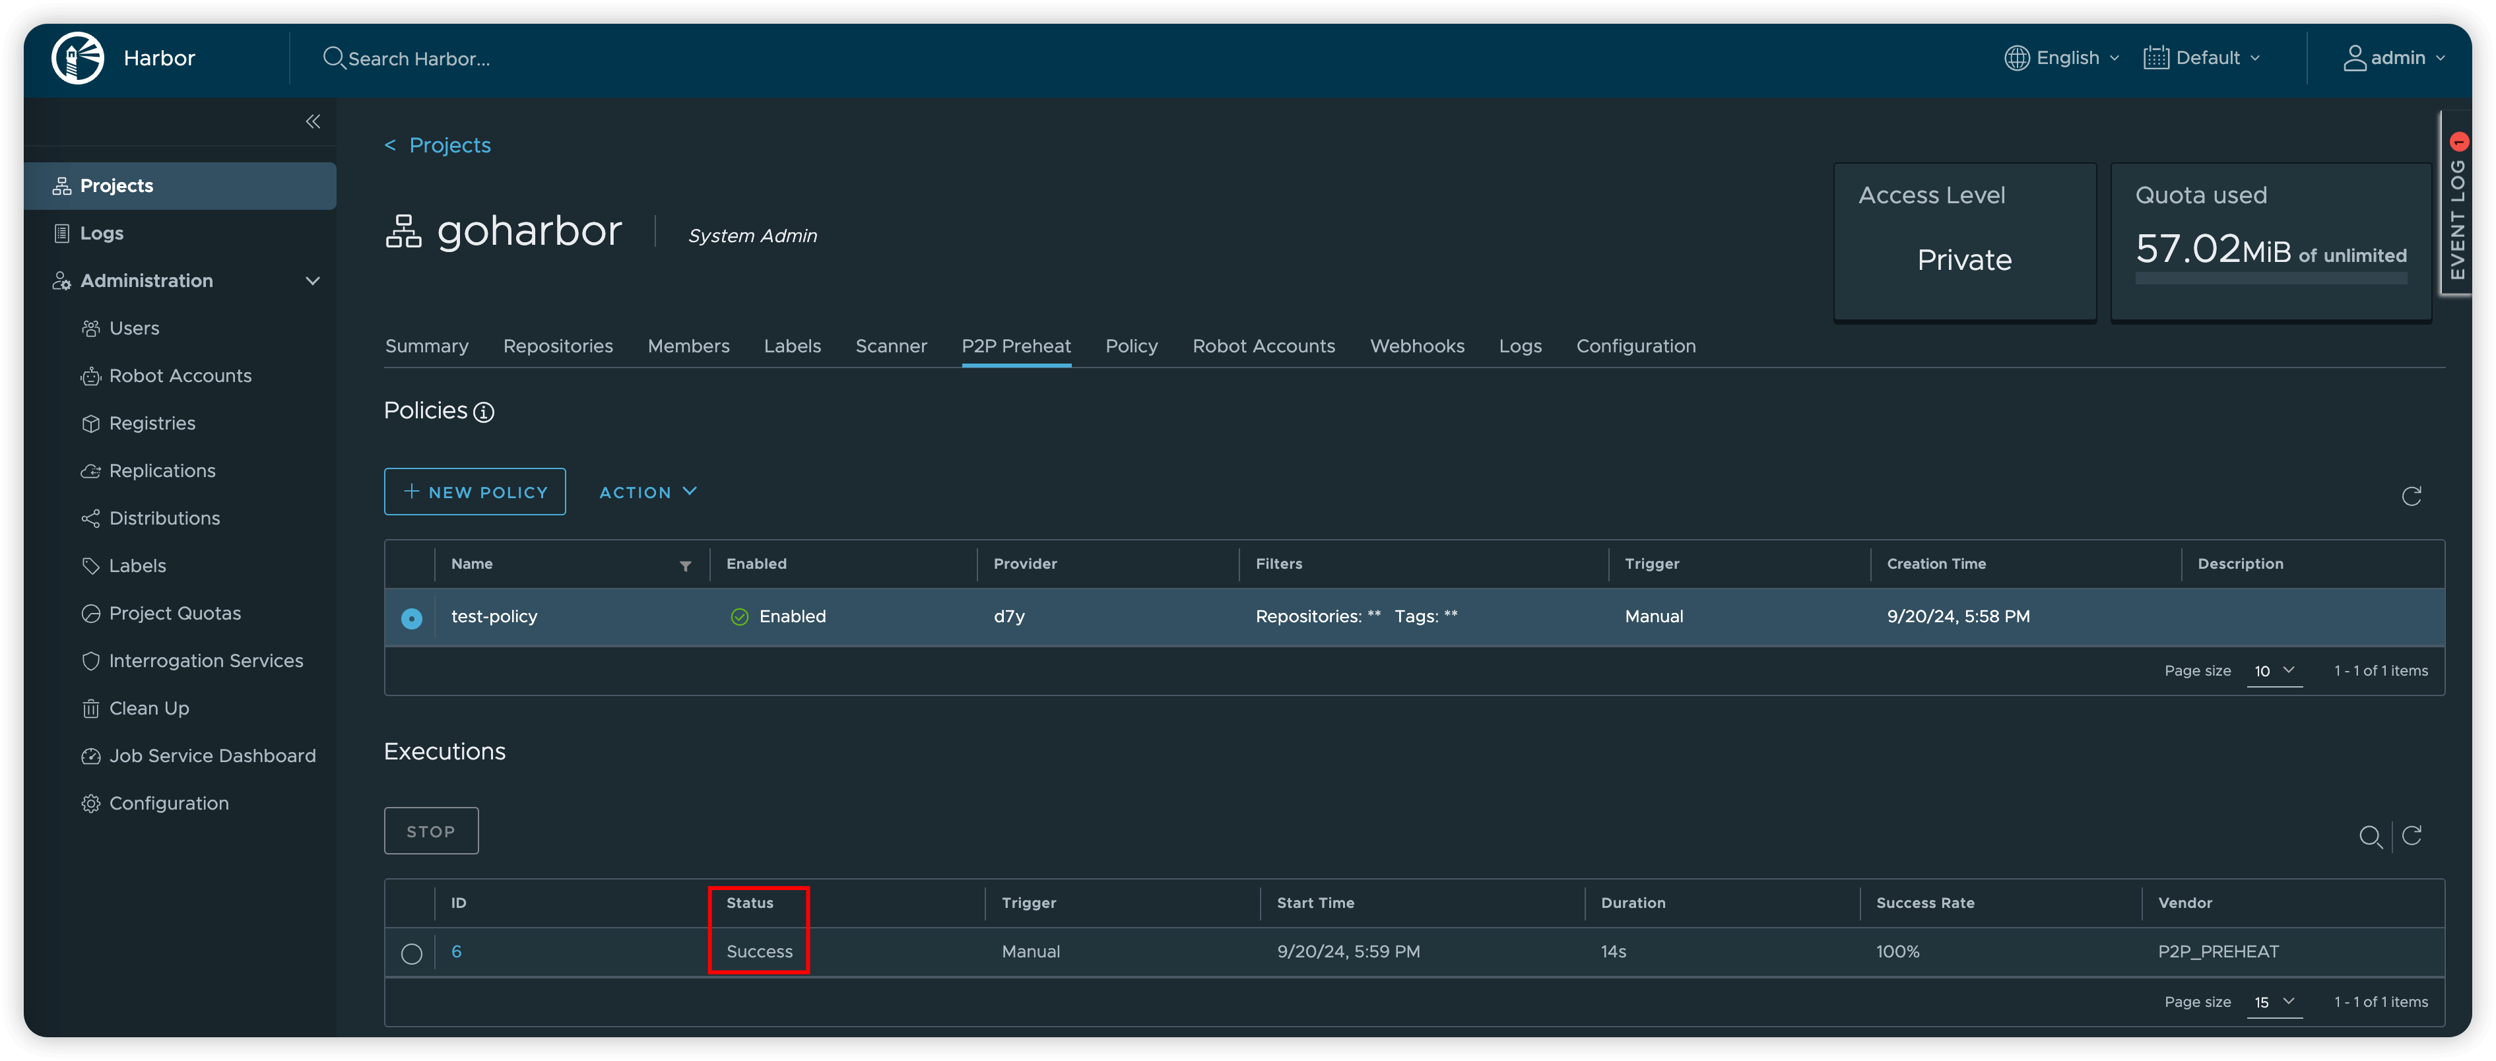Refresh the policies list
The height and width of the screenshot is (1061, 2496).
(2411, 496)
